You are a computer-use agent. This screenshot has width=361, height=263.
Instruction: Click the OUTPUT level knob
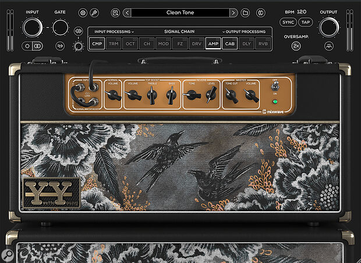[x=329, y=27]
